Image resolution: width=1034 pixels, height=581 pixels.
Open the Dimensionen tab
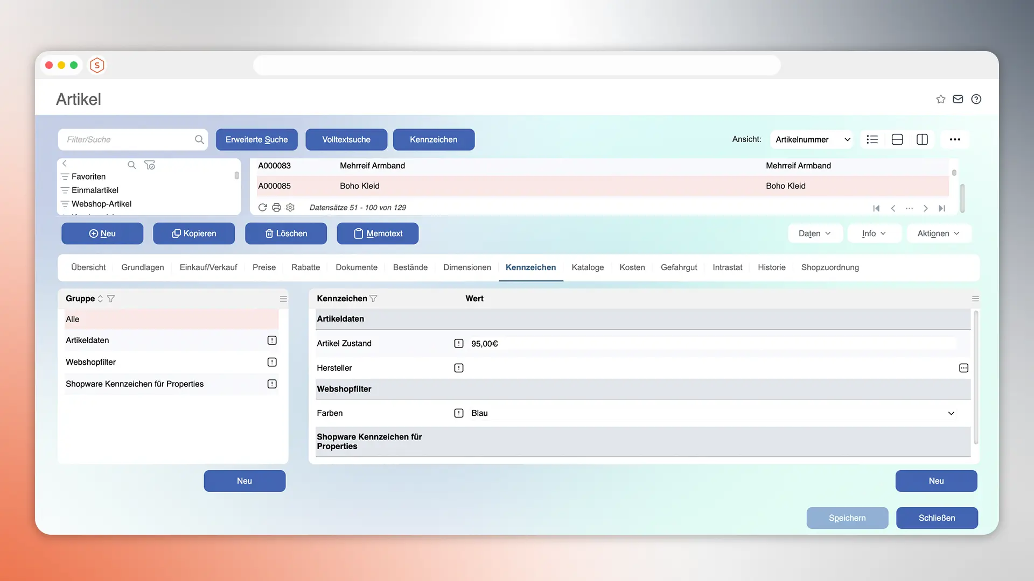tap(467, 267)
